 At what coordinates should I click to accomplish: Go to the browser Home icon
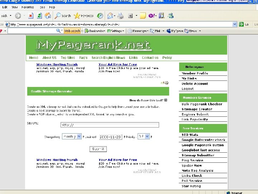48,16
